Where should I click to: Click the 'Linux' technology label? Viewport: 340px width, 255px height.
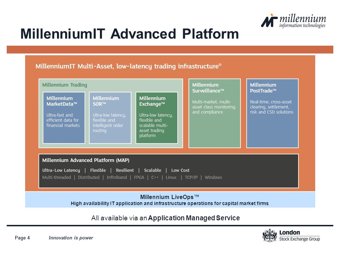pos(171,177)
